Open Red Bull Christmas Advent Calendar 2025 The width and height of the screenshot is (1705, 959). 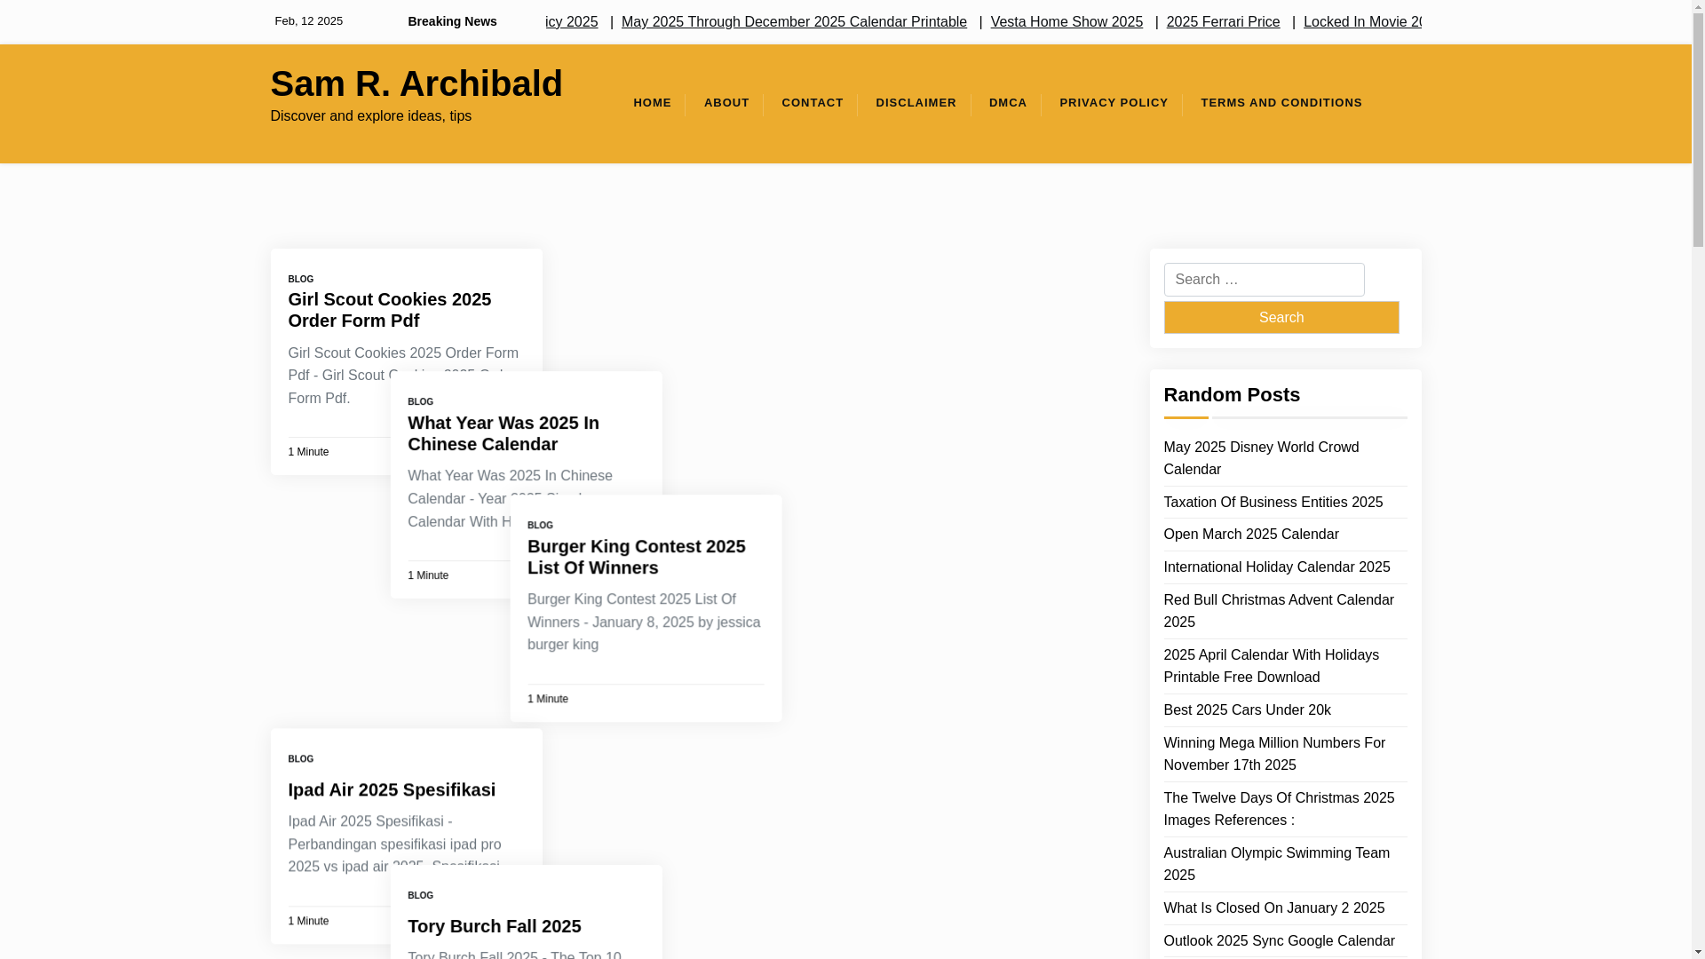pos(1279,611)
